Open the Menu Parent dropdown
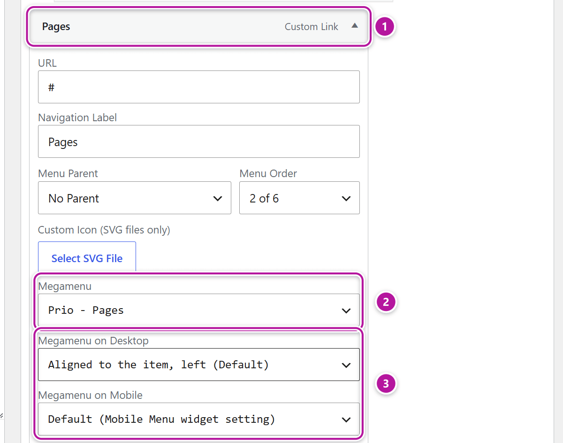 coord(135,198)
